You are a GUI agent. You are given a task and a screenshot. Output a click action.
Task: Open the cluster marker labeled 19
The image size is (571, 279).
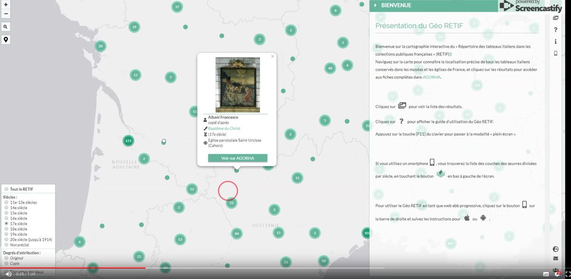click(135, 27)
